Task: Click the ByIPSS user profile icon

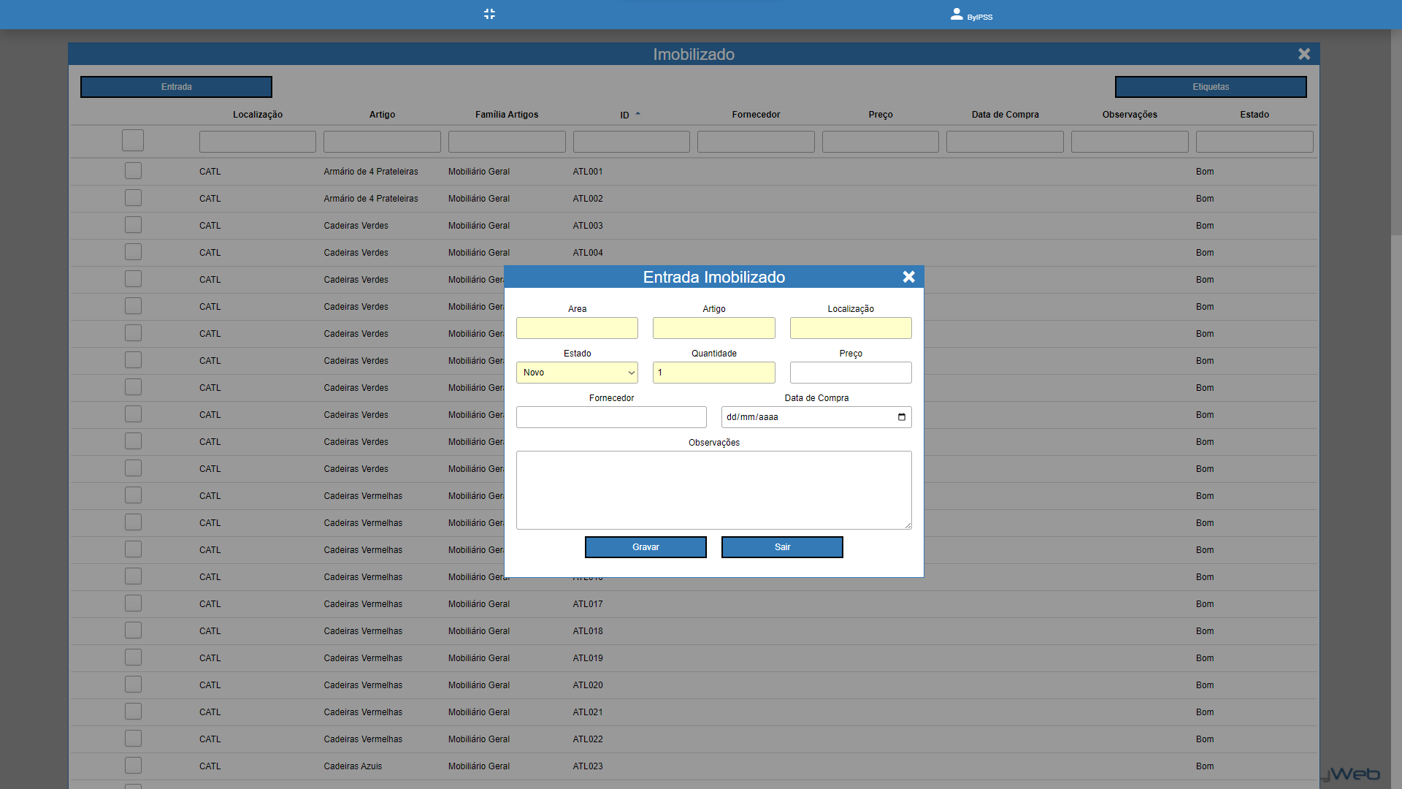Action: pyautogui.click(x=957, y=14)
